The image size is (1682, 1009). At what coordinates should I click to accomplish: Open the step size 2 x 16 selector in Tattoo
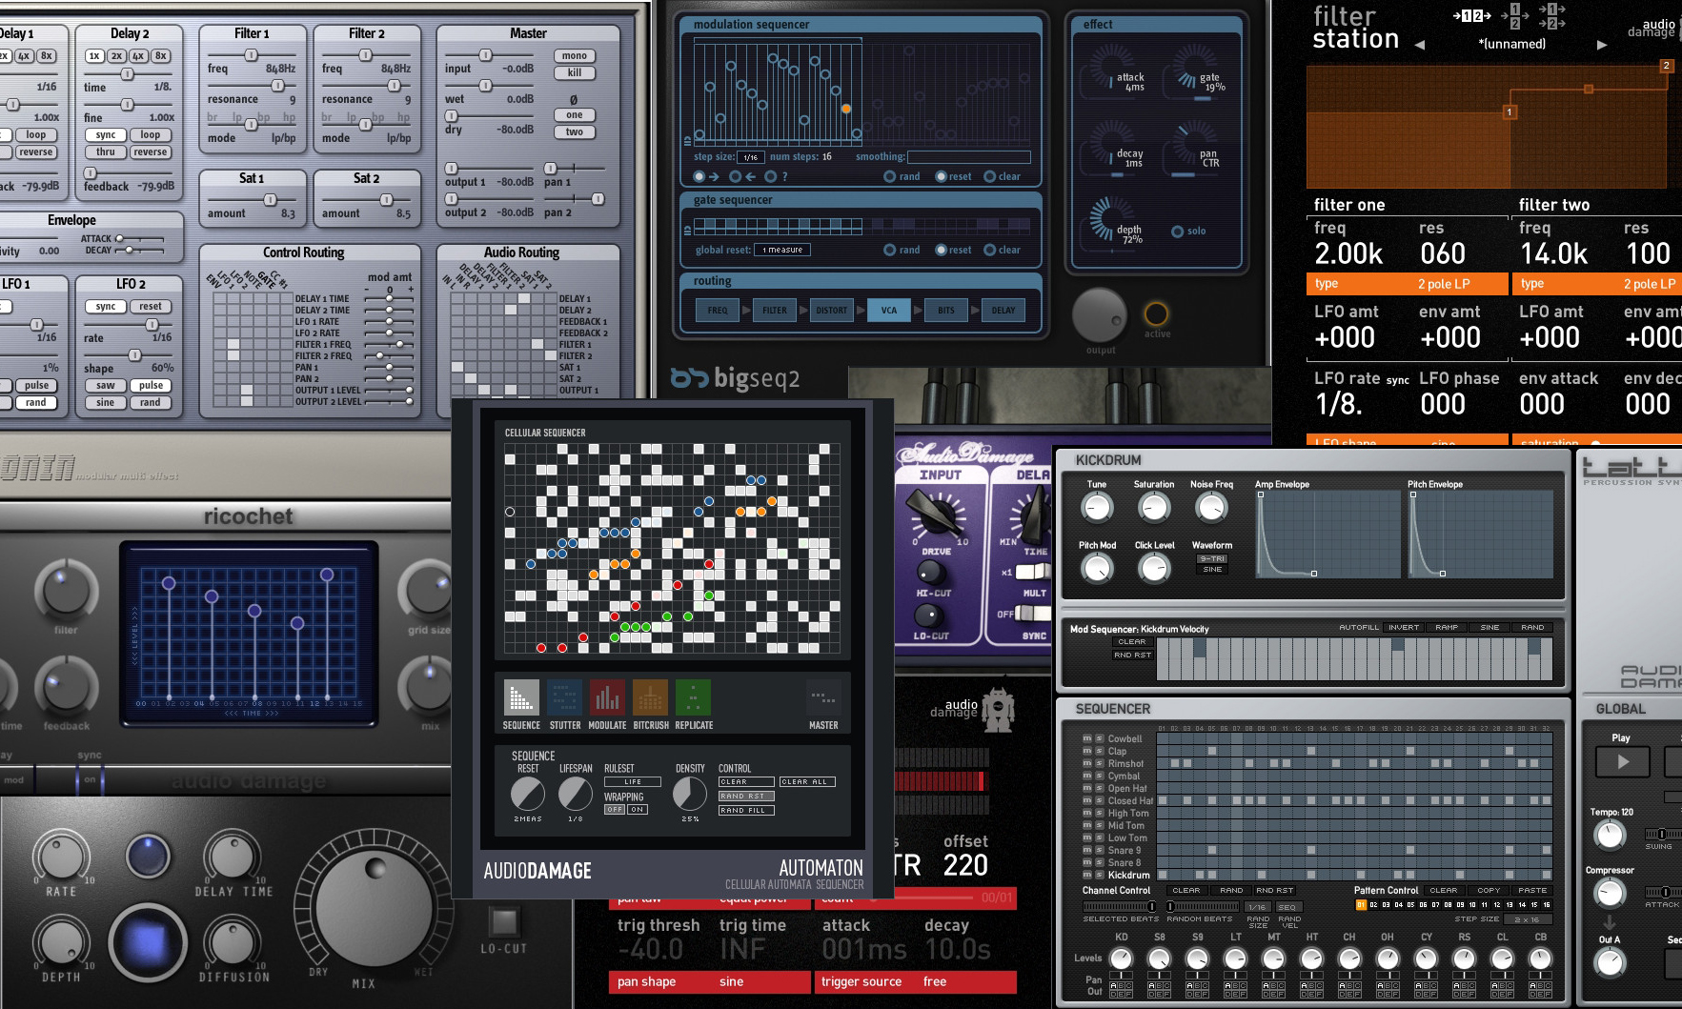1527,919
